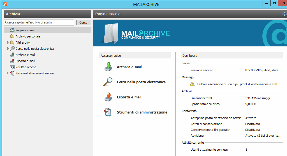Image resolution: width=287 pixels, height=156 pixels.
Task: Expand the Altri archivi tree node
Action: (x=8, y=42)
